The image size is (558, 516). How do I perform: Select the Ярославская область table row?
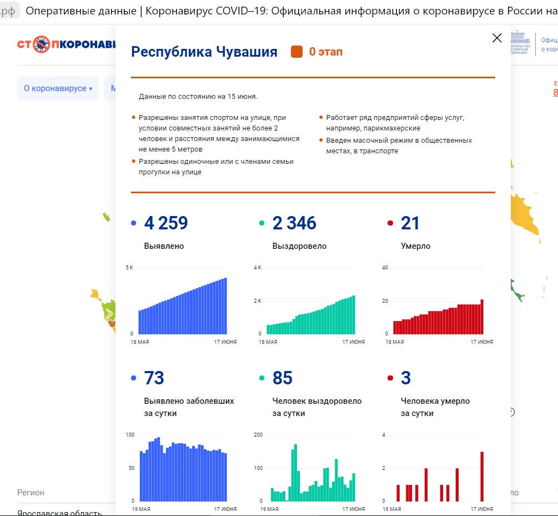59,513
